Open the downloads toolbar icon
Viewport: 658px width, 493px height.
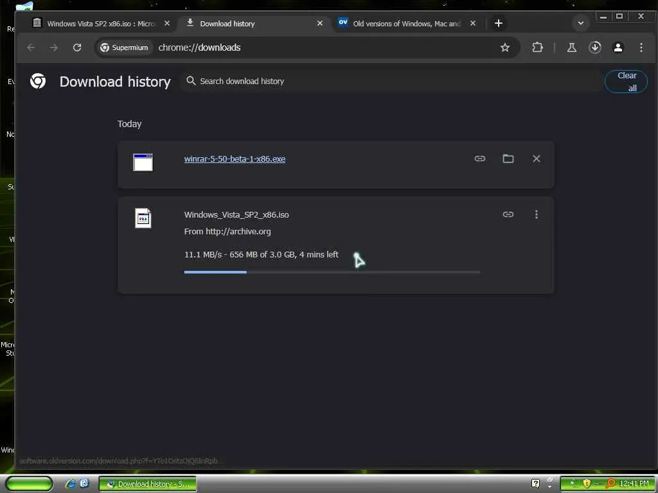tap(594, 48)
